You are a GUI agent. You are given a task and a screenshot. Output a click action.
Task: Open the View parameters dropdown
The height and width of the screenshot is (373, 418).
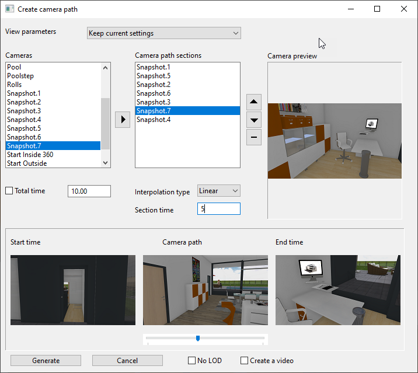(x=163, y=33)
